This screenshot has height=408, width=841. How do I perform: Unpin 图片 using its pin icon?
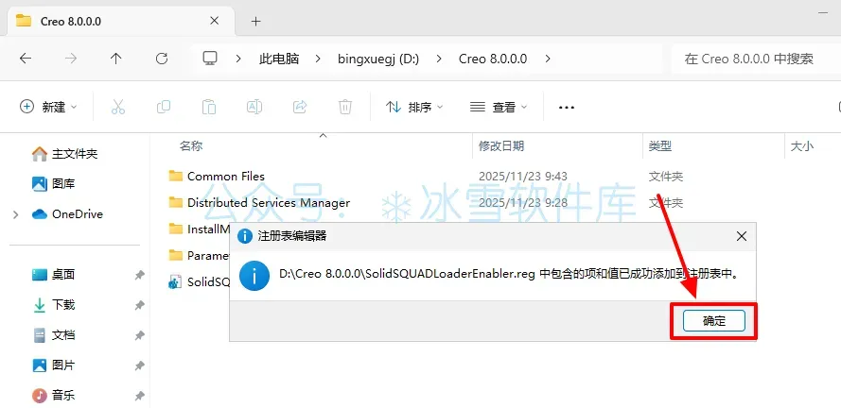139,365
